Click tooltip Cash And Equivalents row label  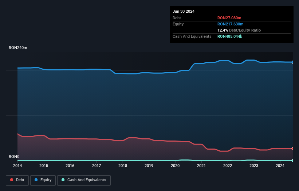click(x=192, y=36)
